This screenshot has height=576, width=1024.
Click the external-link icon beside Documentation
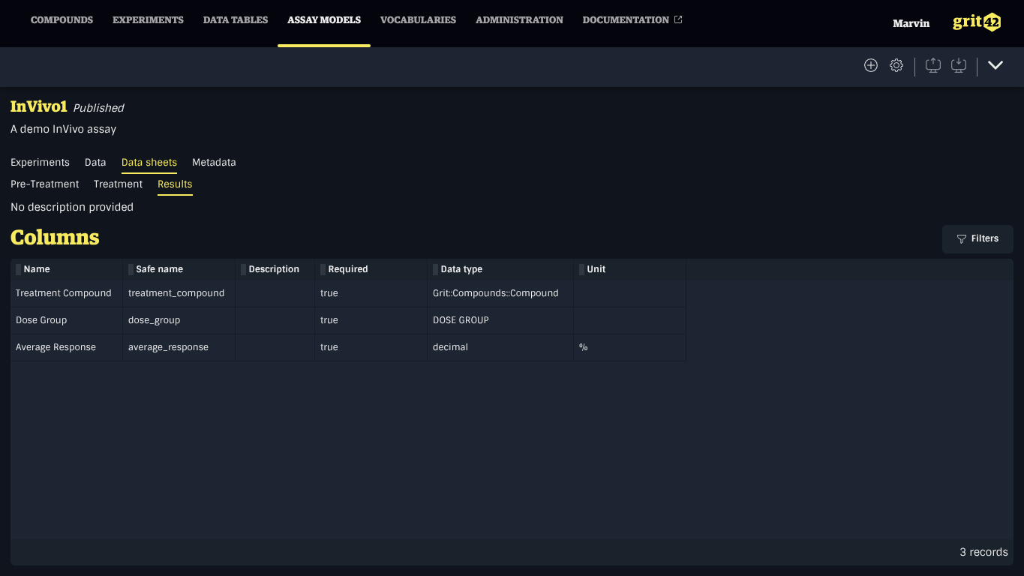click(x=678, y=19)
